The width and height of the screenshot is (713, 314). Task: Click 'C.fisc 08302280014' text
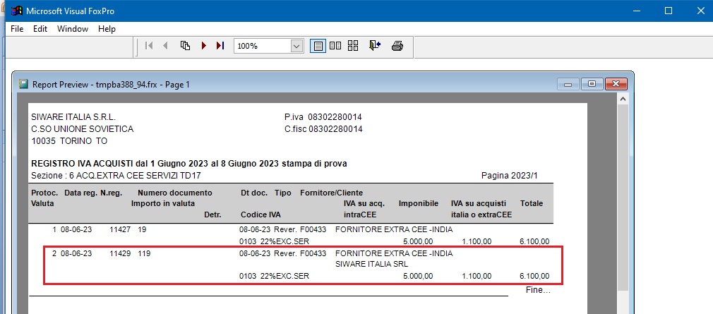coord(323,129)
